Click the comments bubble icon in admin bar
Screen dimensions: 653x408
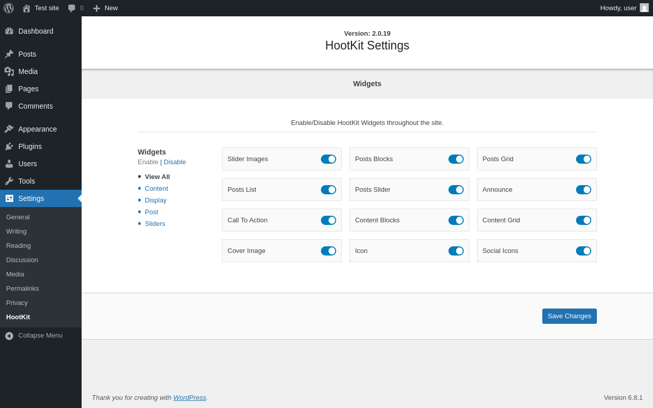pyautogui.click(x=72, y=8)
